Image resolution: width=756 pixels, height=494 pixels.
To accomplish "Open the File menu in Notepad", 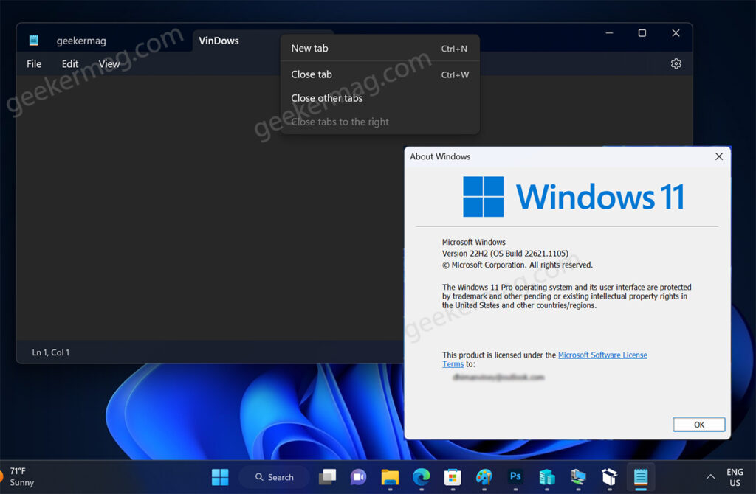I will tap(34, 63).
